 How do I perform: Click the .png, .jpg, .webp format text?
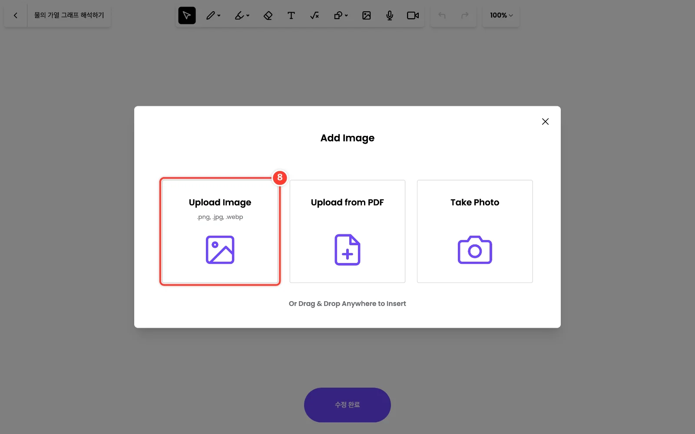coord(220,217)
